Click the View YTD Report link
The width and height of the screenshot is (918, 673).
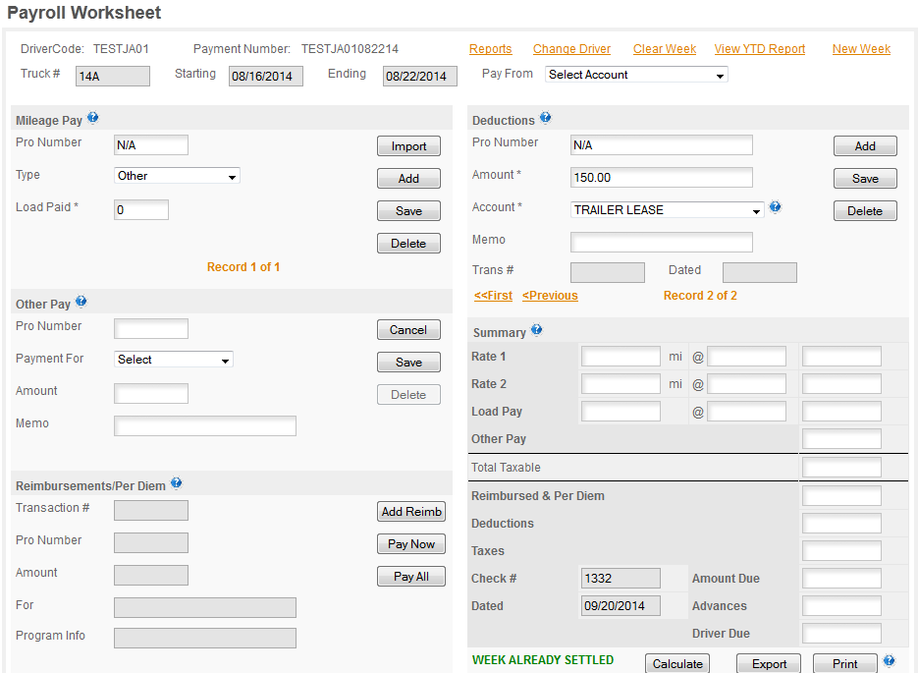click(759, 49)
